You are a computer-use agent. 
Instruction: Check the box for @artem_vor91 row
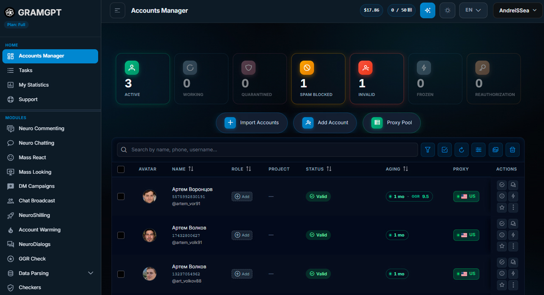tap(121, 196)
